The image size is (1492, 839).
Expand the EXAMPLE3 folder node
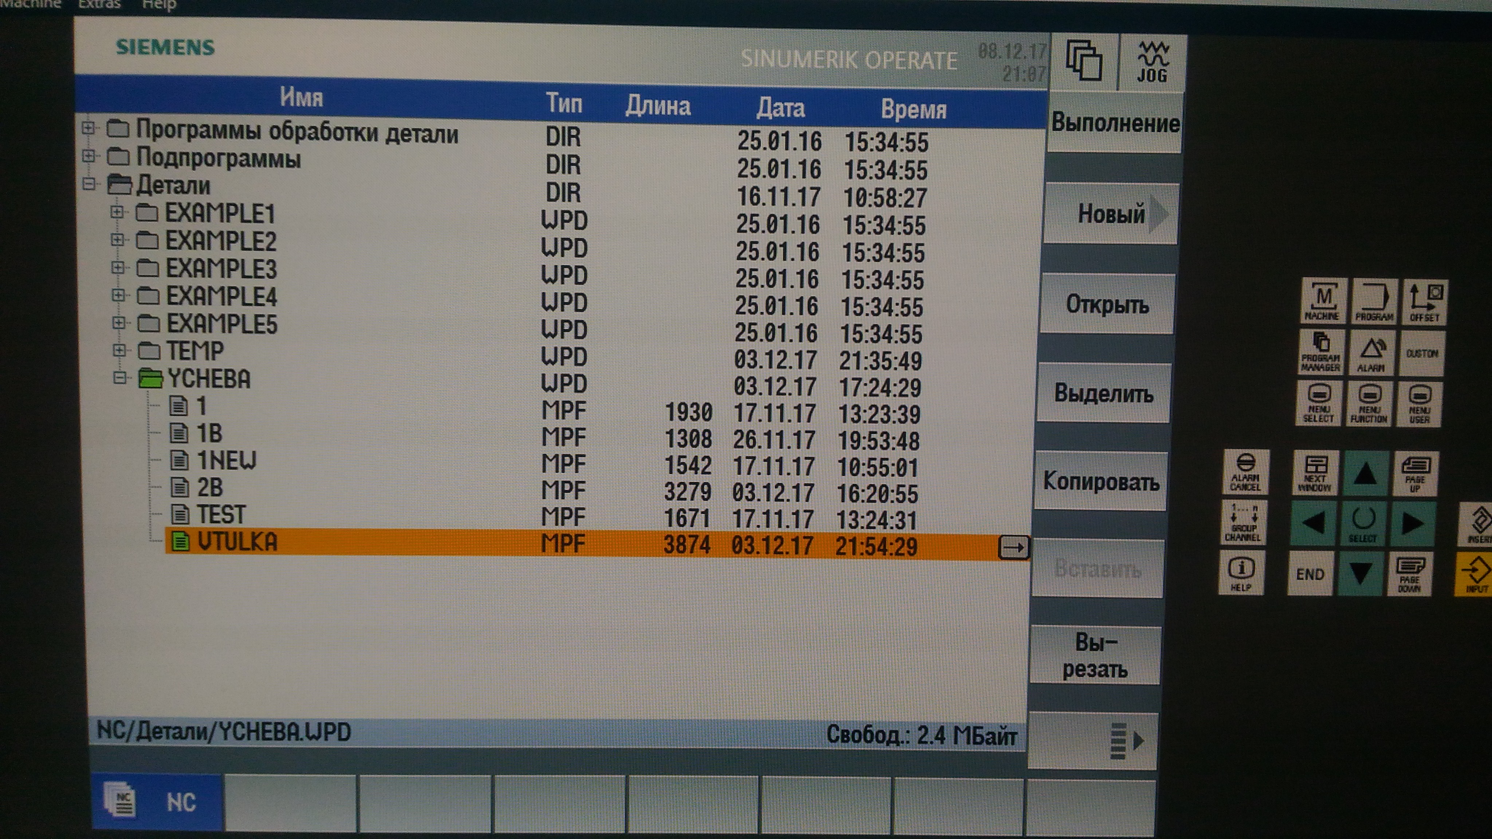coord(118,268)
